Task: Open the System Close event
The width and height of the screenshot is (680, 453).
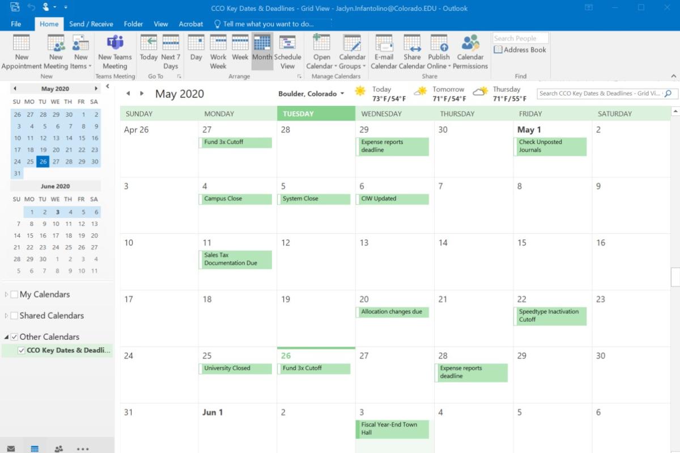Action: click(314, 199)
